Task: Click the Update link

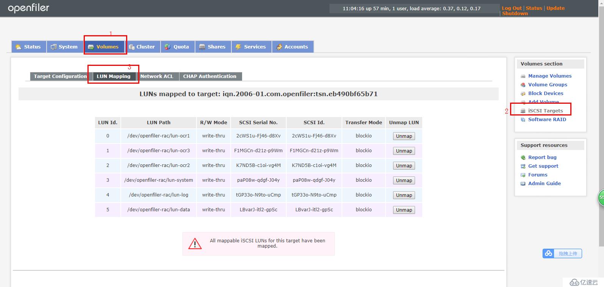Action: (x=556, y=8)
